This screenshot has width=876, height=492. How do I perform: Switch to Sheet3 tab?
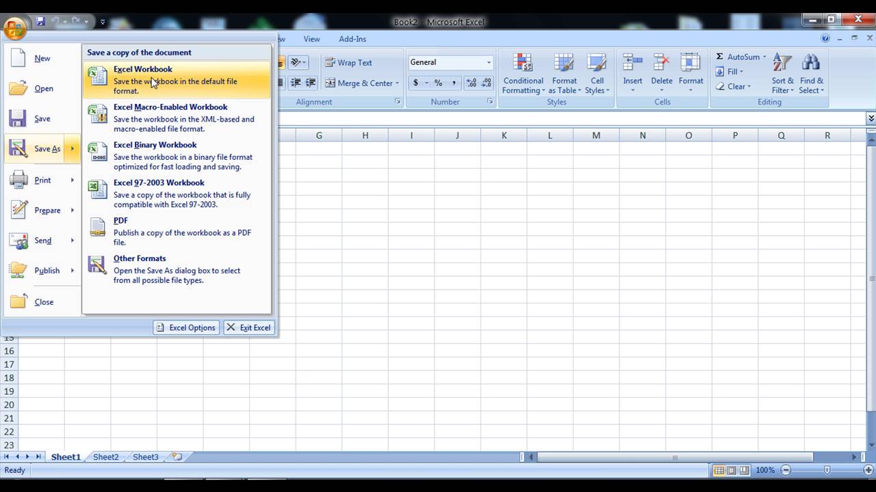pos(146,457)
